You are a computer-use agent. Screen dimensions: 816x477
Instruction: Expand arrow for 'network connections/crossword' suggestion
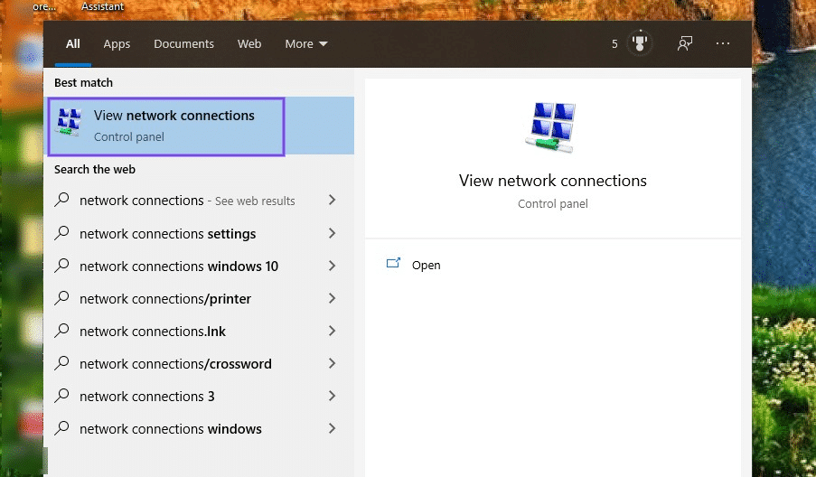click(x=332, y=363)
